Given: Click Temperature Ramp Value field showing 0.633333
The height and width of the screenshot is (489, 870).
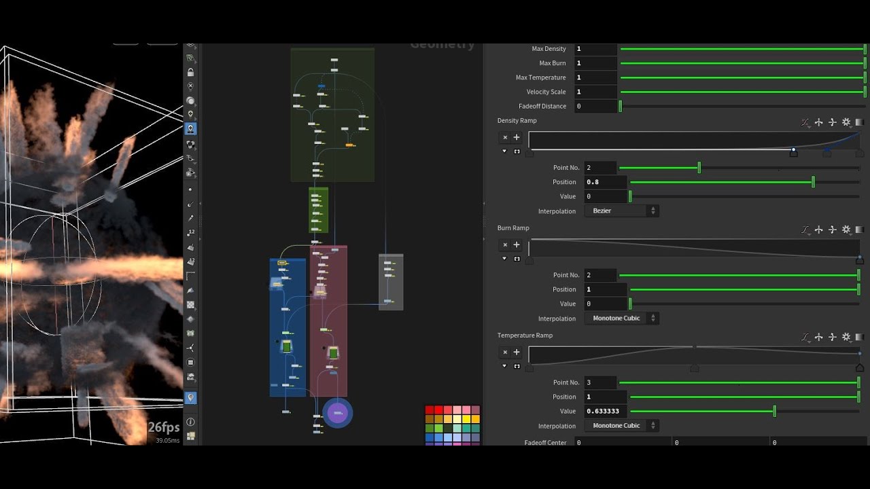Looking at the screenshot, I should tap(606, 411).
